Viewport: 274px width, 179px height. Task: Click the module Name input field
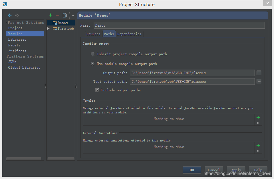179,25
